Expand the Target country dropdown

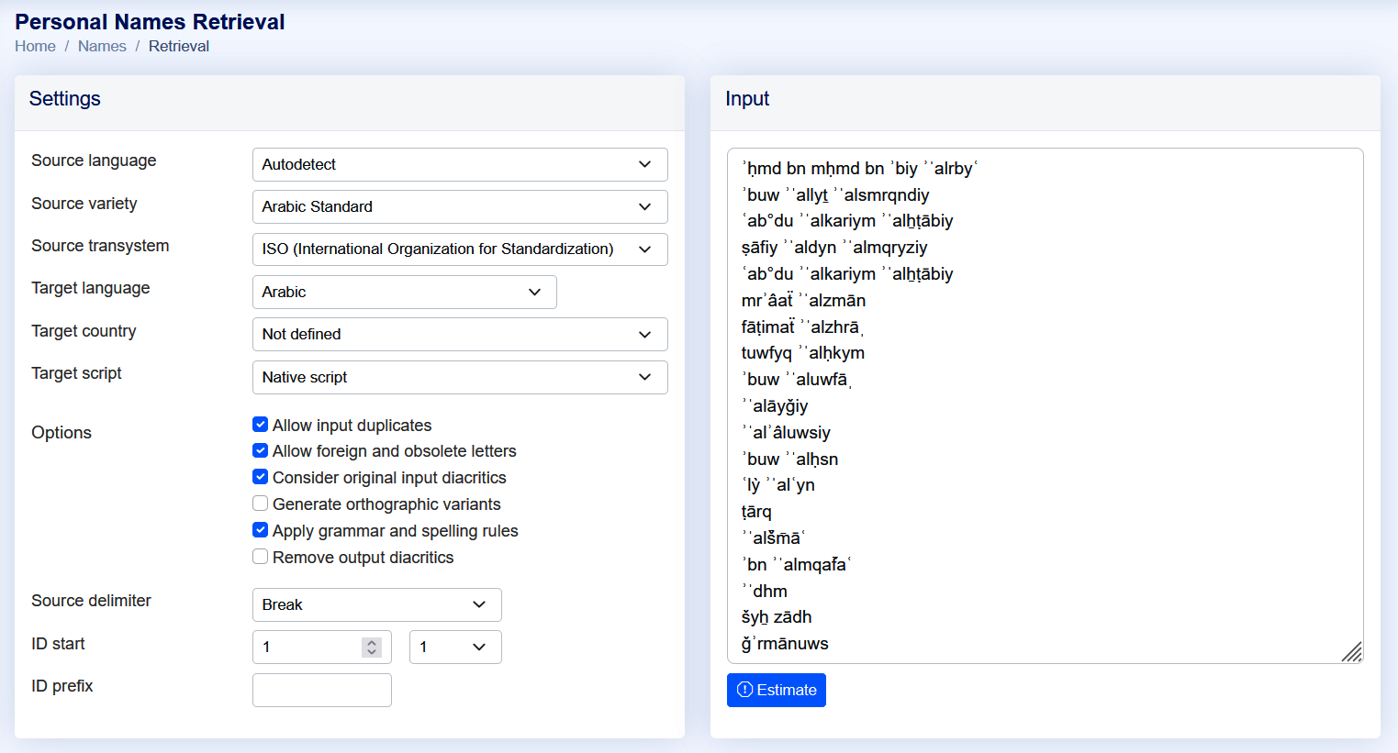[460, 334]
